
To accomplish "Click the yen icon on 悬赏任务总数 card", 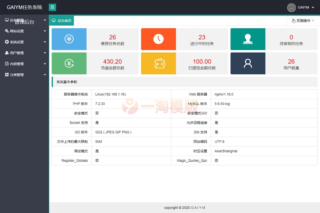I will click(69, 39).
